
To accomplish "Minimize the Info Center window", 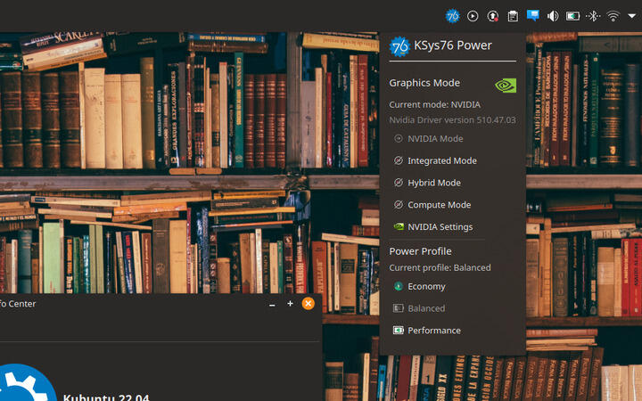I will (272, 304).
